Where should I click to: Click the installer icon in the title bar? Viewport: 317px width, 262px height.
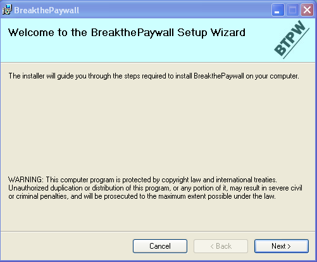tap(7, 9)
